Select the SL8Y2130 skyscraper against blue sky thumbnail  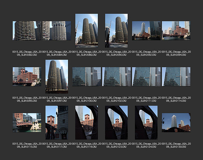click(176, 123)
